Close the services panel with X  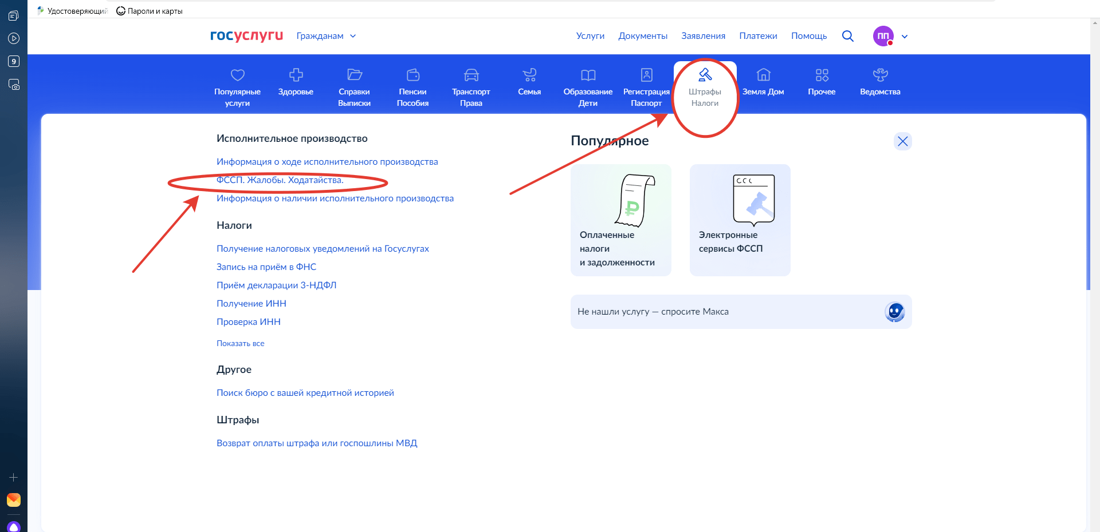[903, 141]
